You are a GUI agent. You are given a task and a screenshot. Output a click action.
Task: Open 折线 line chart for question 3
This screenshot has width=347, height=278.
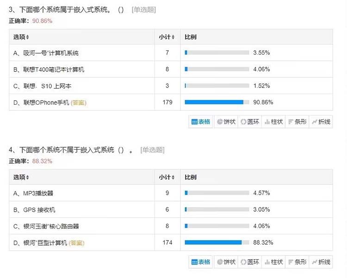point(321,122)
